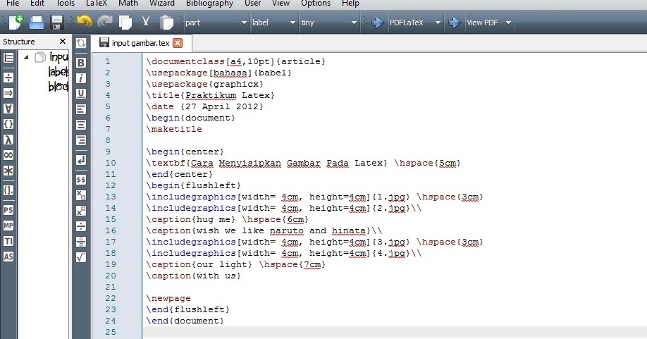This screenshot has height=339, width=647.
Task: Create a new document with the New icon
Action: click(x=16, y=22)
